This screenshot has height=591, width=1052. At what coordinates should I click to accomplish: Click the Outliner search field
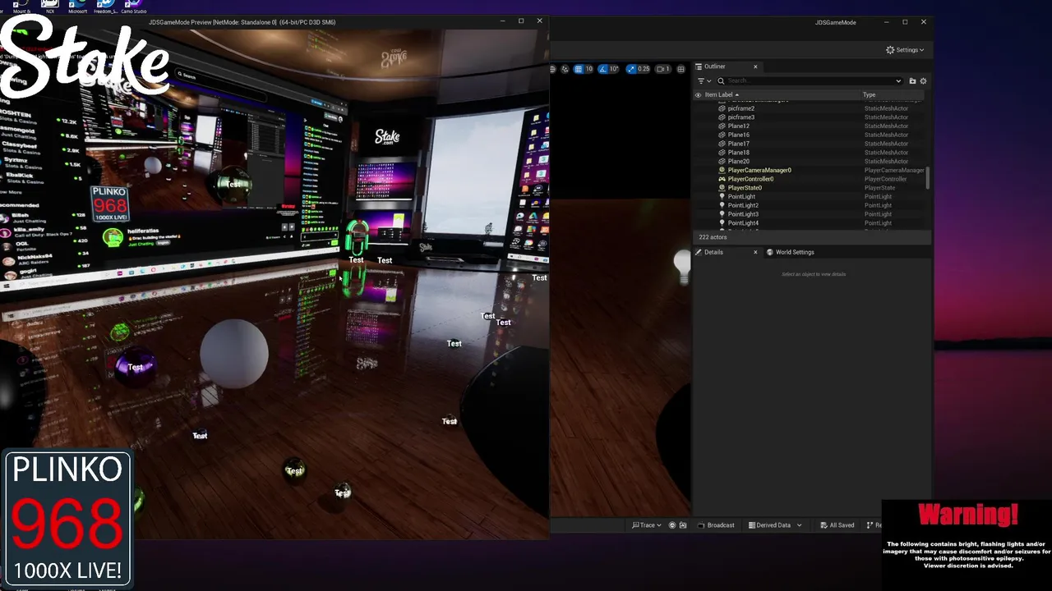click(810, 80)
